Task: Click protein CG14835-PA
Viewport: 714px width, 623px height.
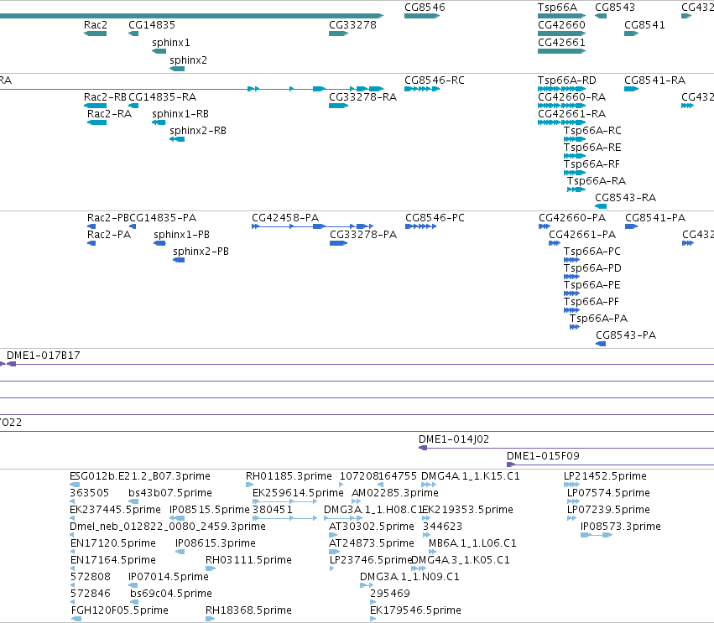Action: click(133, 226)
